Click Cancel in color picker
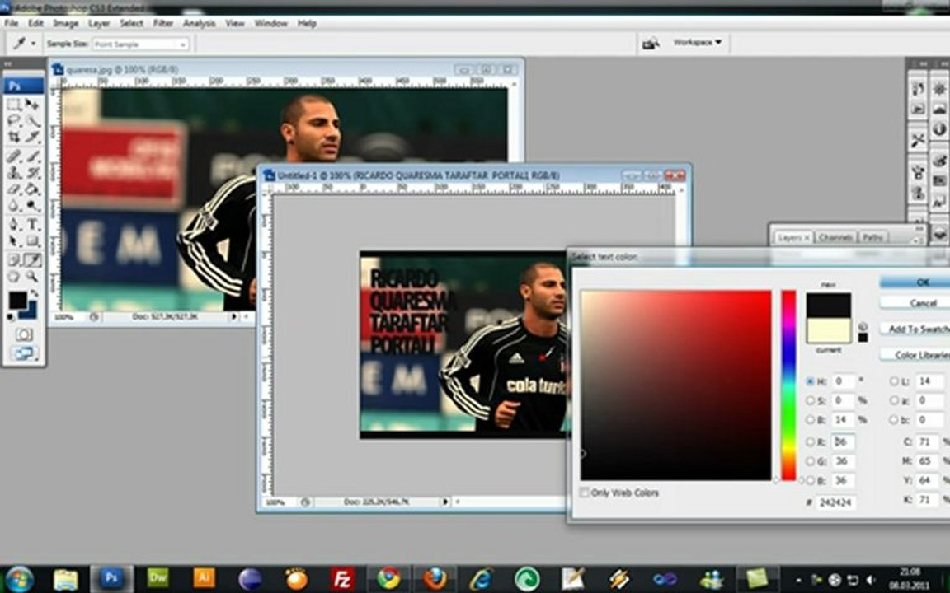This screenshot has width=950, height=593. point(916,302)
